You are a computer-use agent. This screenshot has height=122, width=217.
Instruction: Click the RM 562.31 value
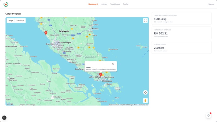161,33
